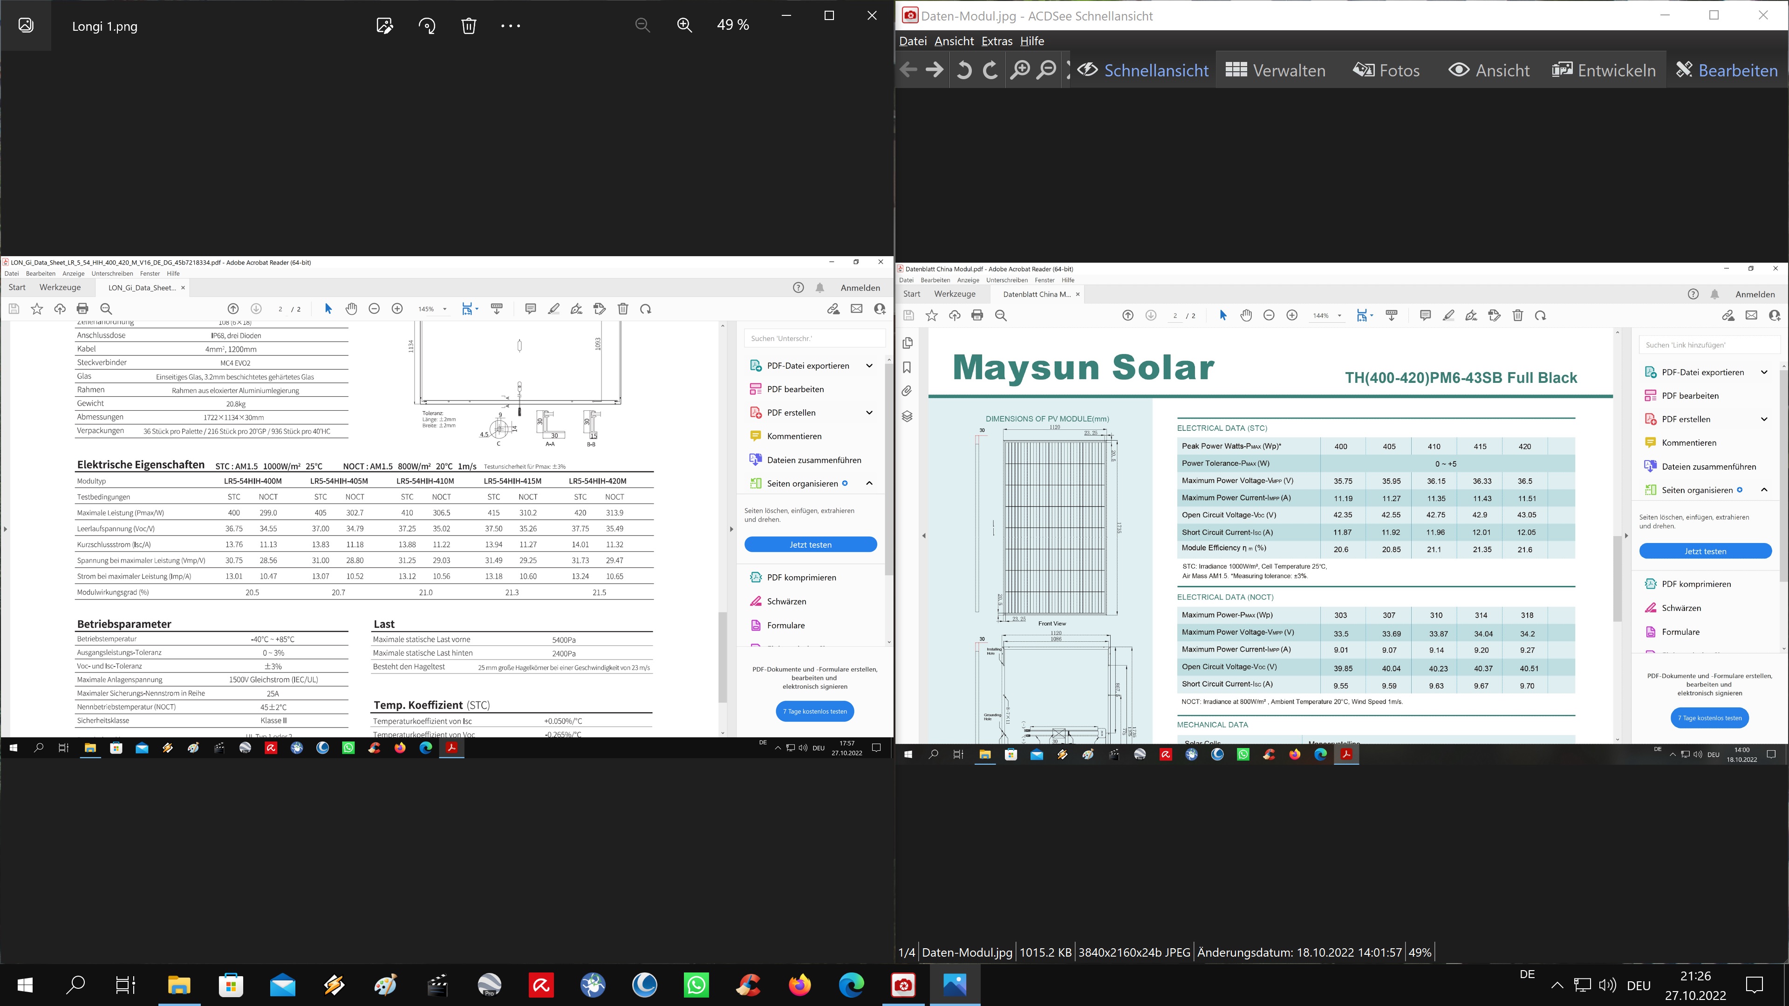
Task: Open the ACDSee toolbar overflow dots
Action: 1068,69
